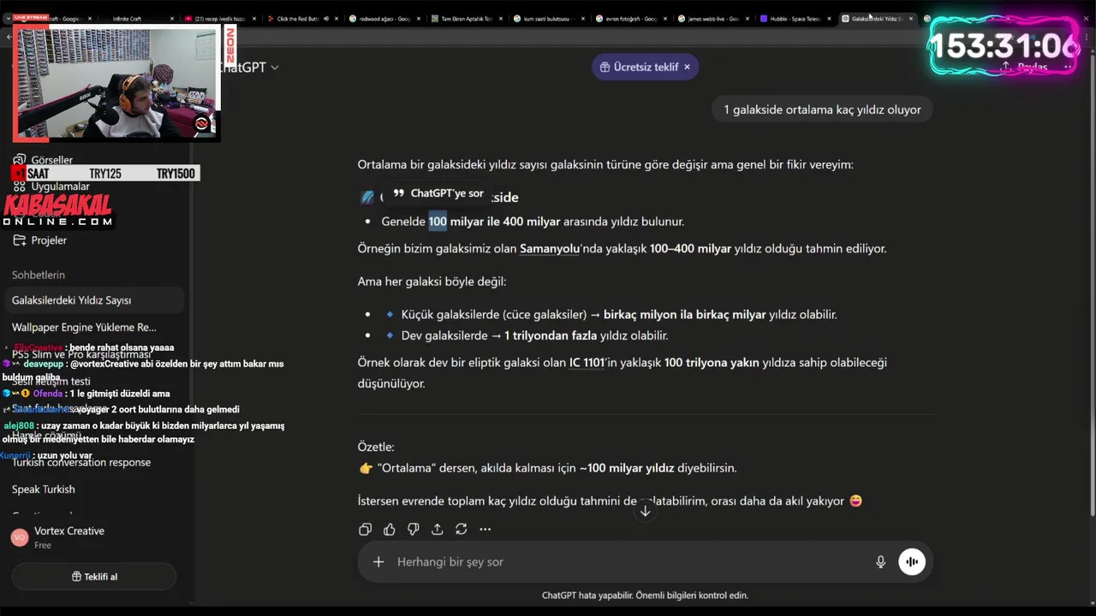Click the Sohbetlerin section header
The image size is (1096, 616).
[39, 275]
